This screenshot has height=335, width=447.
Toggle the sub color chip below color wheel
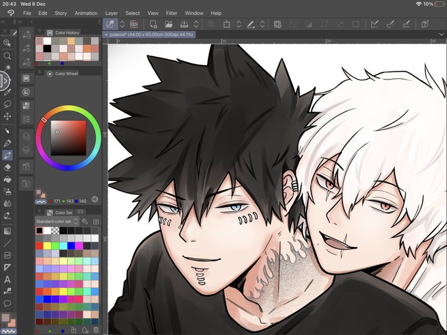[x=43, y=196]
